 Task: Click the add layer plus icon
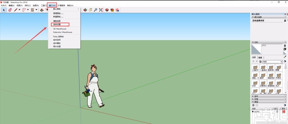[x=253, y=105]
